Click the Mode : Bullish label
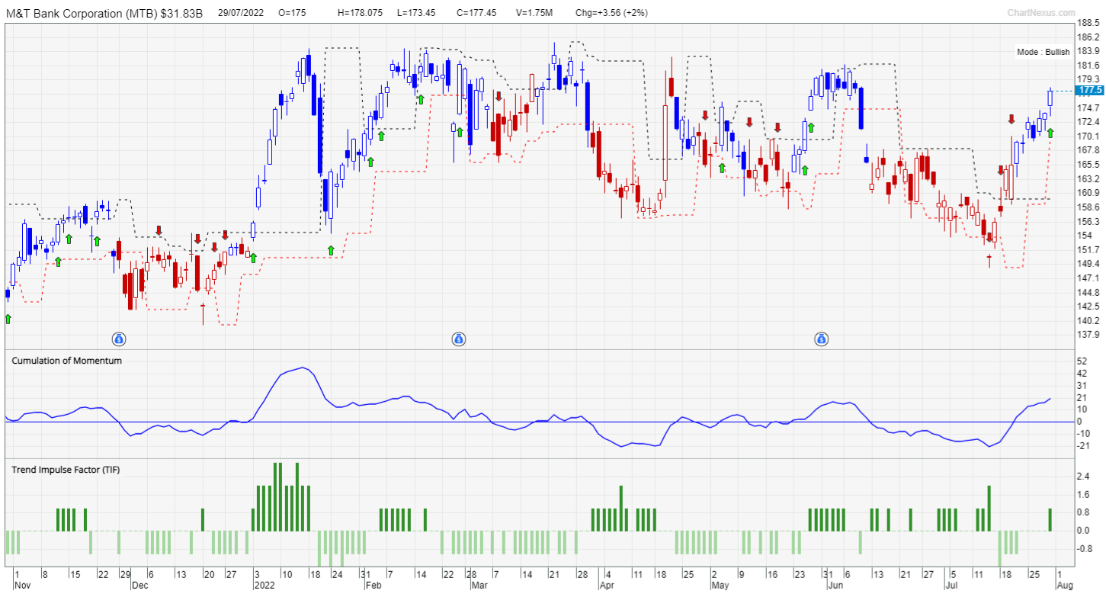Viewport: 1106px width, 594px height. (1043, 52)
